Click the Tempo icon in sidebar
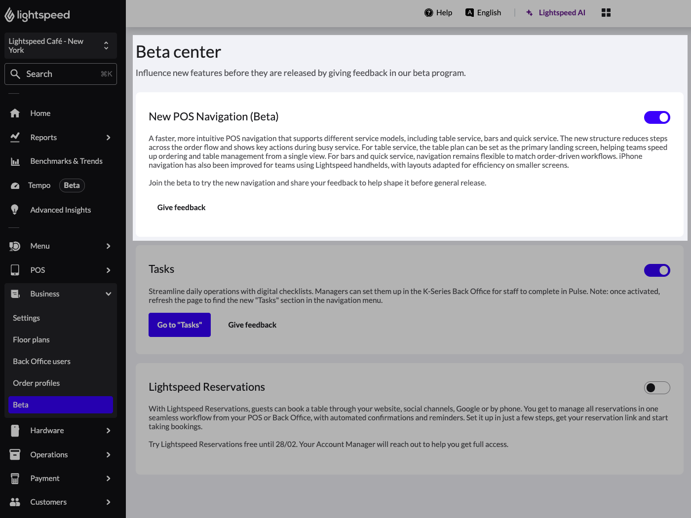691x518 pixels. point(15,185)
